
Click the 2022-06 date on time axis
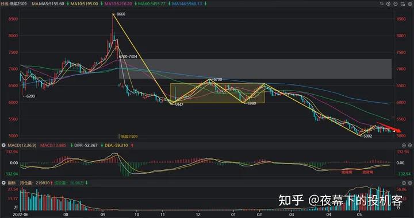20,215
